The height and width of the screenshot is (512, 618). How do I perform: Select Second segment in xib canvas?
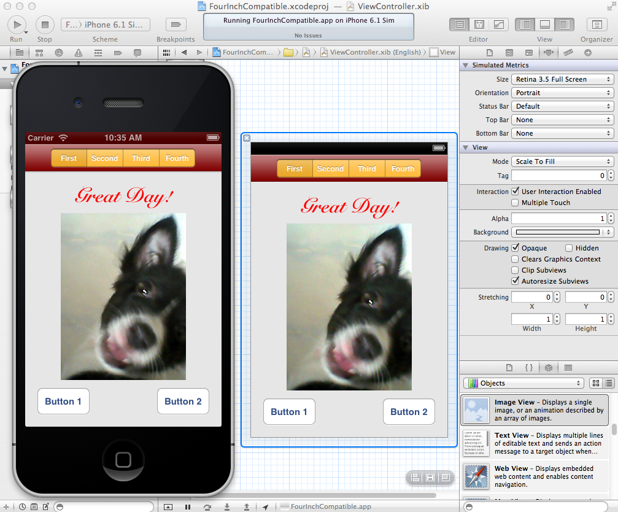point(331,169)
